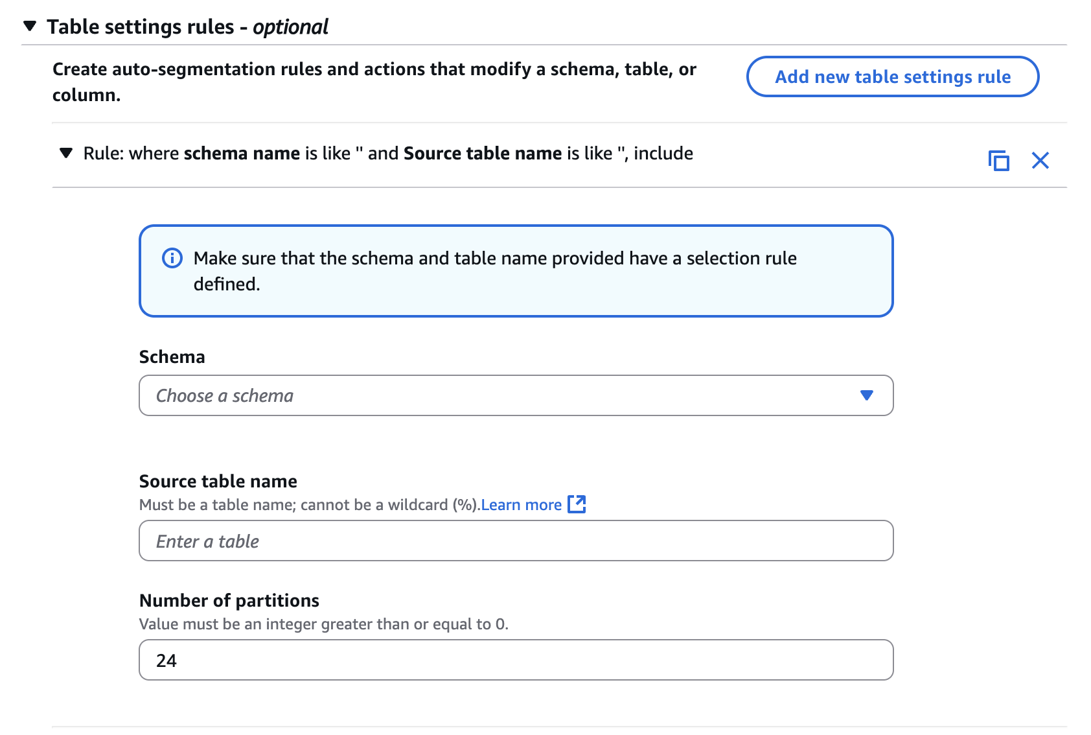
Task: Click Add new table settings rule
Action: pos(892,76)
